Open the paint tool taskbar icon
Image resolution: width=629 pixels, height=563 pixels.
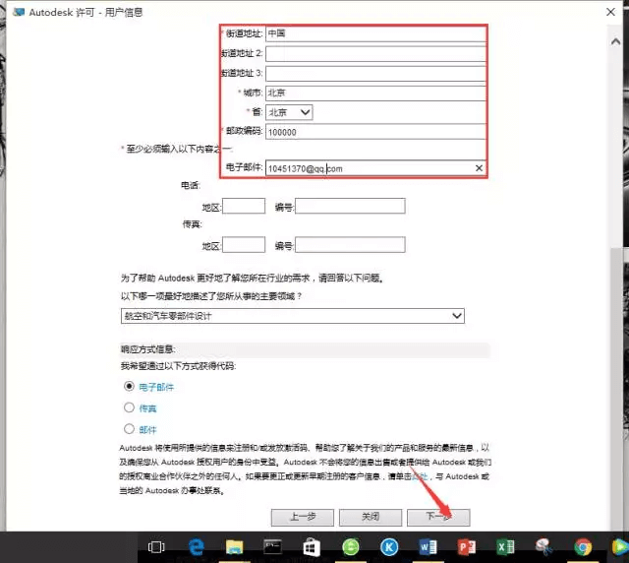click(543, 547)
